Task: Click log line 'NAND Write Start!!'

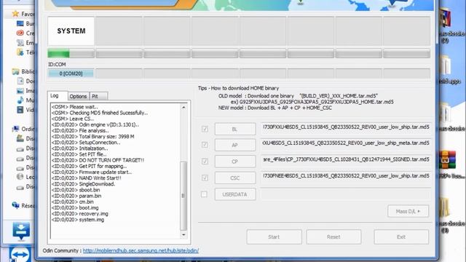Action: pyautogui.click(x=86, y=178)
